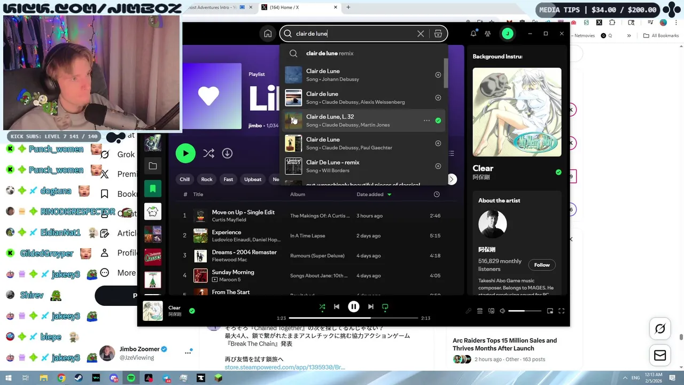Download the playlist via the arrow icon
This screenshot has width=684, height=385.
[227, 153]
